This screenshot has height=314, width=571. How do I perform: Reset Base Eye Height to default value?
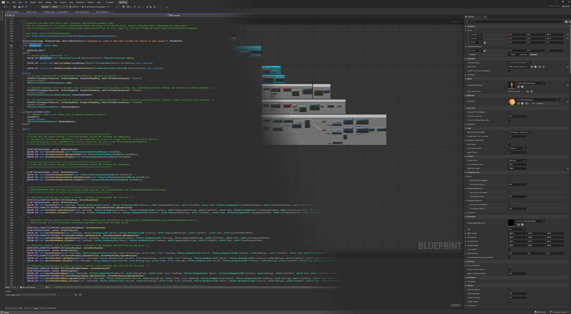pyautogui.click(x=567, y=168)
